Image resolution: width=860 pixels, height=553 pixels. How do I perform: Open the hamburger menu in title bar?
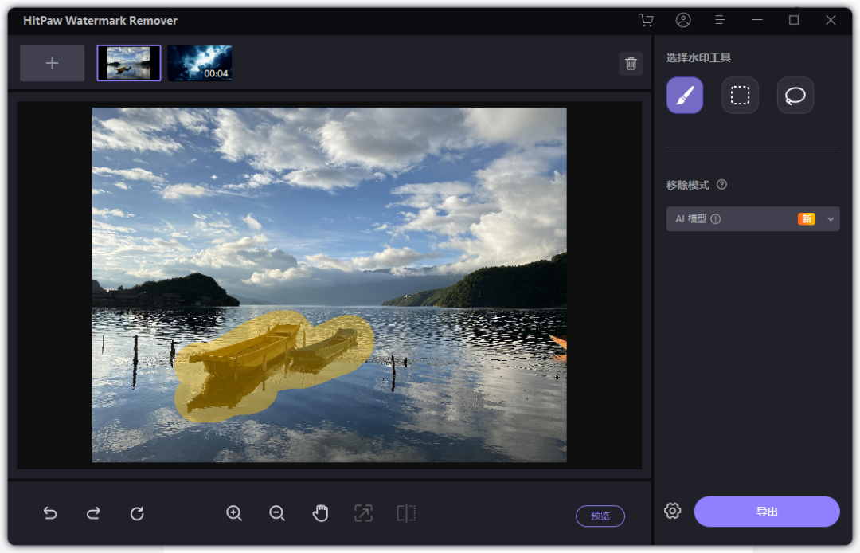pyautogui.click(x=720, y=20)
